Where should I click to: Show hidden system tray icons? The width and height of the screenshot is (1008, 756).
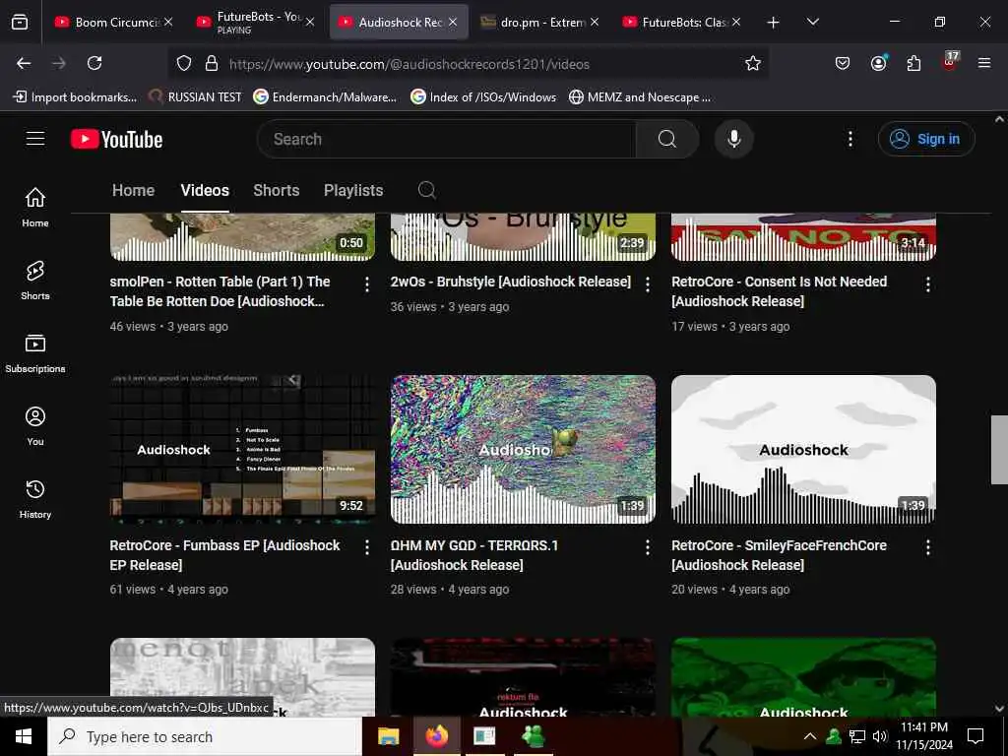810,736
